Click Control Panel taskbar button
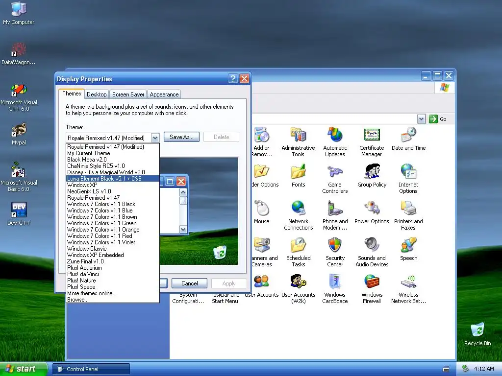The height and width of the screenshot is (376, 502). (x=91, y=369)
